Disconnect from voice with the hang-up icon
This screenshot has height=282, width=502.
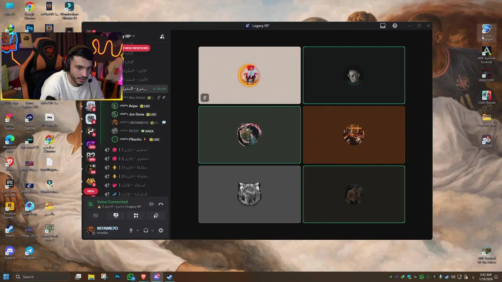161,204
